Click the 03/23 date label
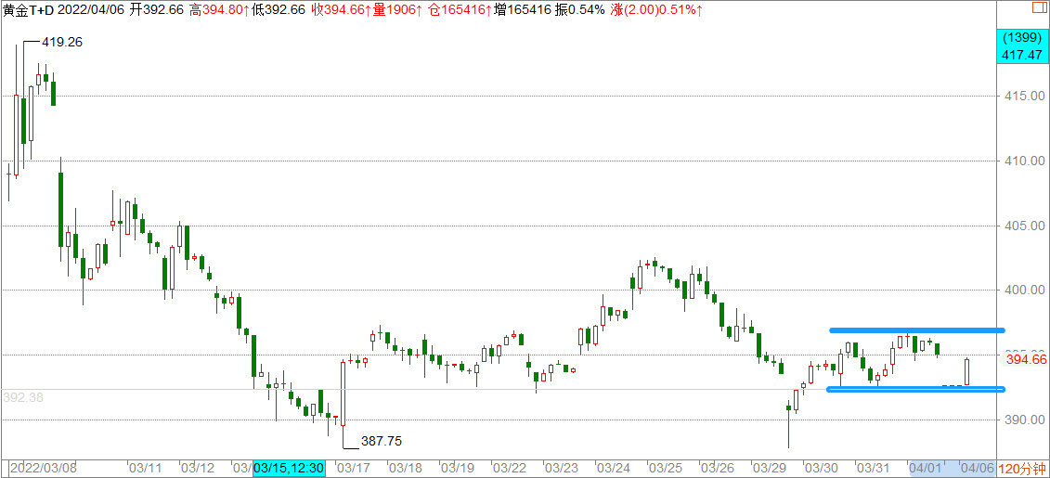Screen dimensions: 1050x478 [561, 467]
